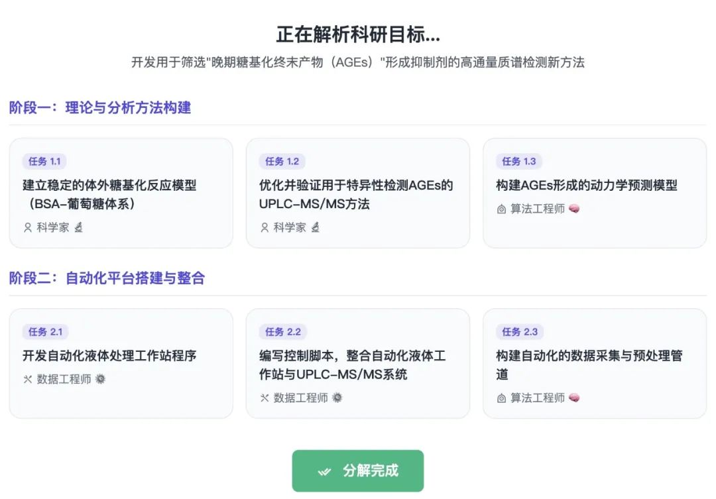The image size is (716, 499).
Task: Click the microscope emoji in task 1.2 card
Action: click(315, 227)
